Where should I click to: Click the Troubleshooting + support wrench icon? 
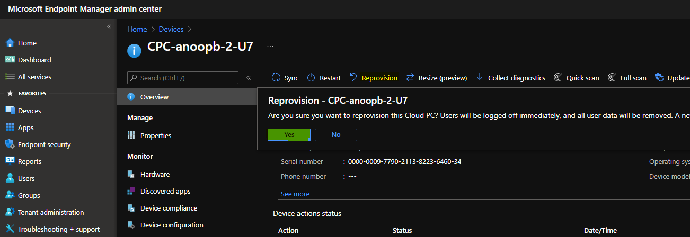(x=10, y=229)
